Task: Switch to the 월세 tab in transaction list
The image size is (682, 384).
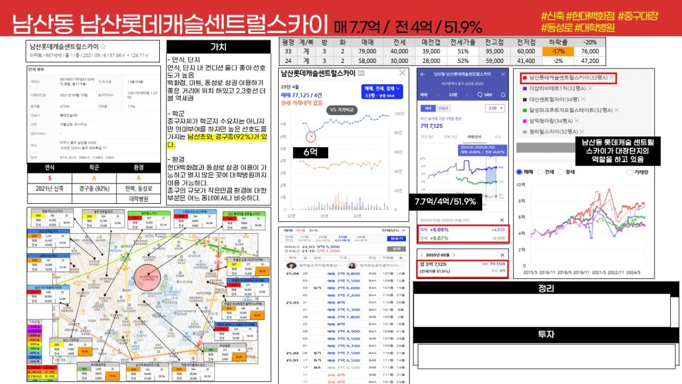Action: [x=313, y=230]
